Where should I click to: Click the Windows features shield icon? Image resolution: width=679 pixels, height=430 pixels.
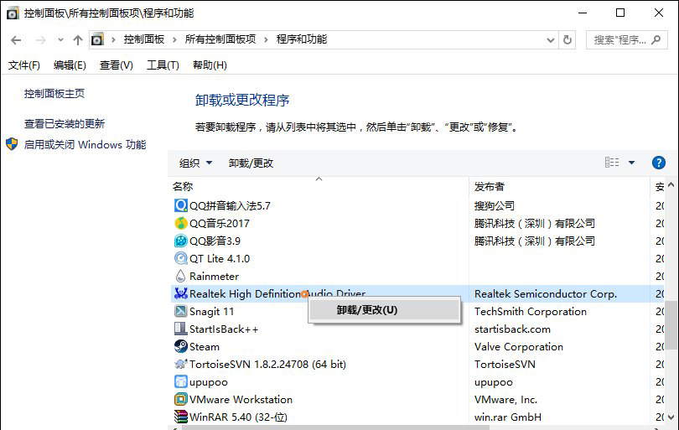(12, 144)
